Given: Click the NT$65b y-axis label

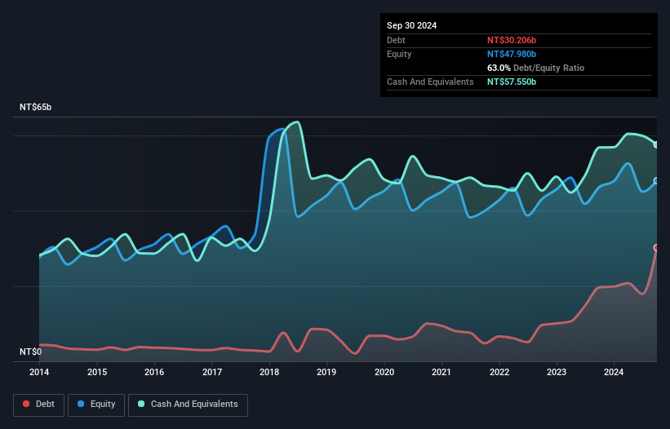Looking at the screenshot, I should pos(35,107).
